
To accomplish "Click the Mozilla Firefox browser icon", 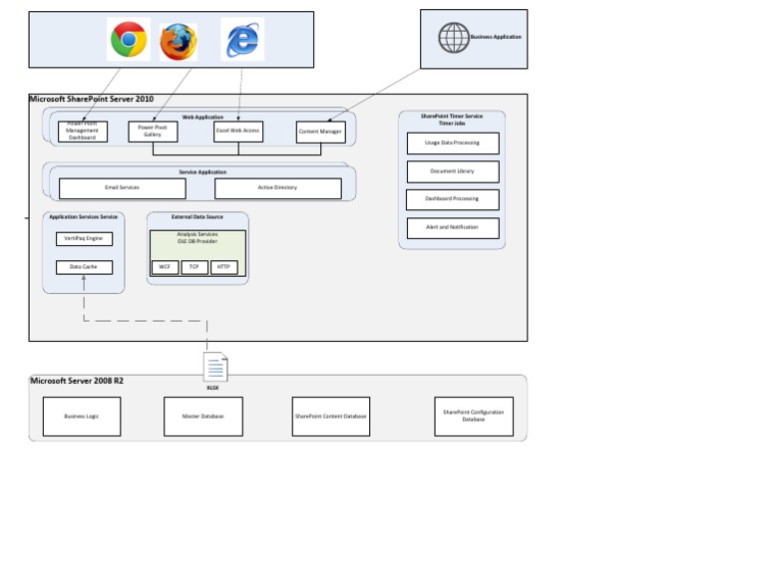I will click(x=179, y=42).
